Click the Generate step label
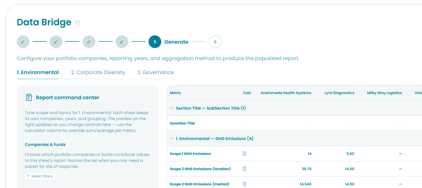 click(176, 42)
